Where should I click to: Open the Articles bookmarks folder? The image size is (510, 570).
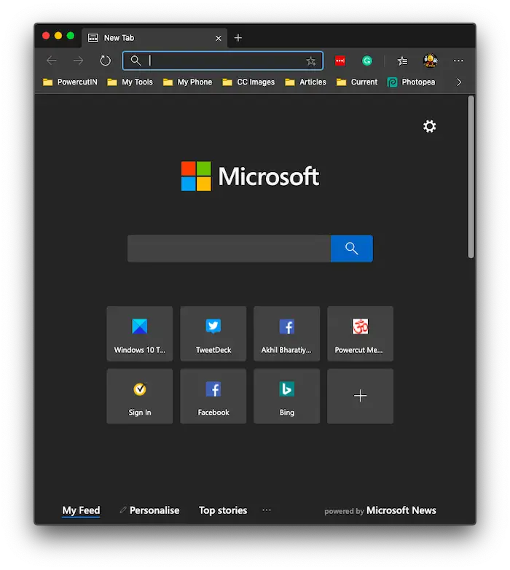point(305,82)
